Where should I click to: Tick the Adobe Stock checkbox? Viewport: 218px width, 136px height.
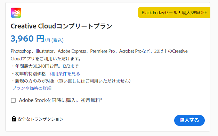[13, 100]
